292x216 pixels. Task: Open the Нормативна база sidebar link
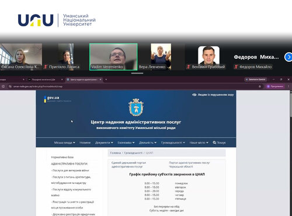click(x=62, y=157)
